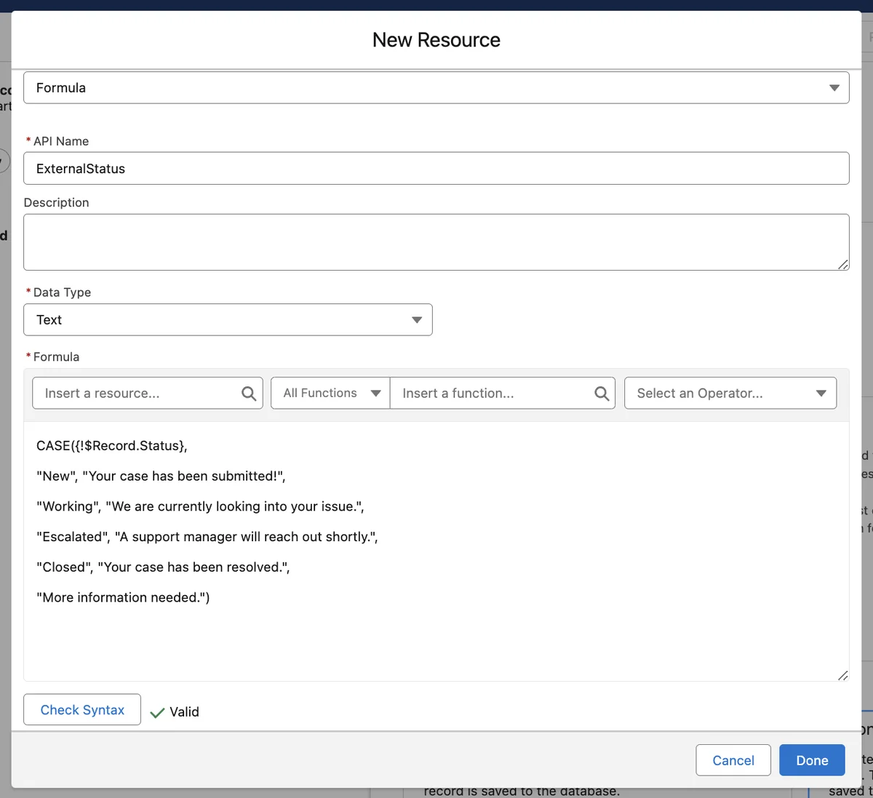Click the Data Type dropdown caret
Image resolution: width=873 pixels, height=798 pixels.
click(417, 320)
